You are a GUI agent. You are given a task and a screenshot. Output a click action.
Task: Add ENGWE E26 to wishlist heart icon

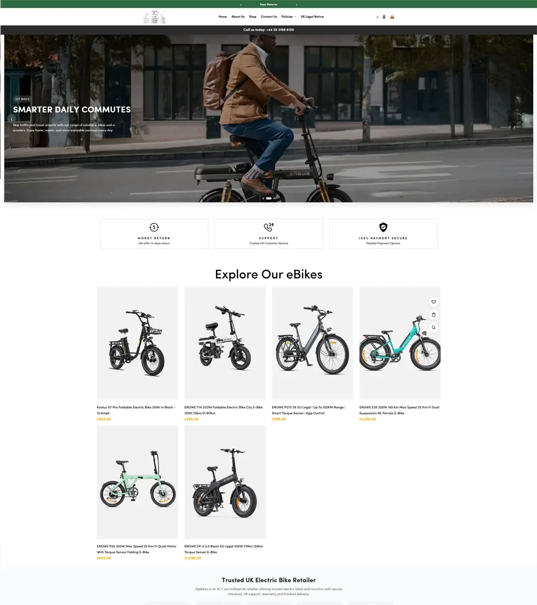pyautogui.click(x=434, y=302)
